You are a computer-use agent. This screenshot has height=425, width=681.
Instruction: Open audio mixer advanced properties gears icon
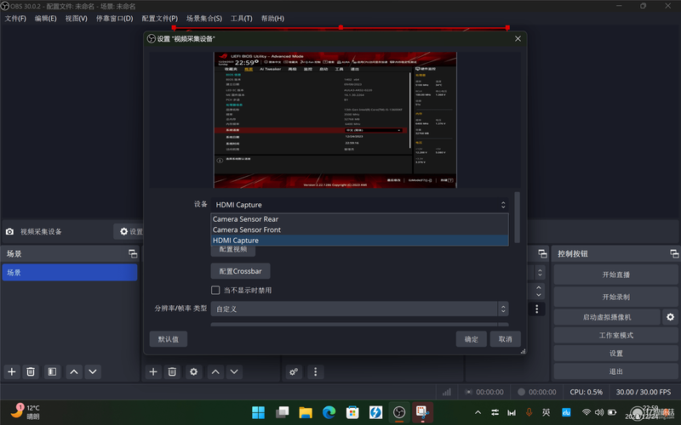click(x=294, y=371)
